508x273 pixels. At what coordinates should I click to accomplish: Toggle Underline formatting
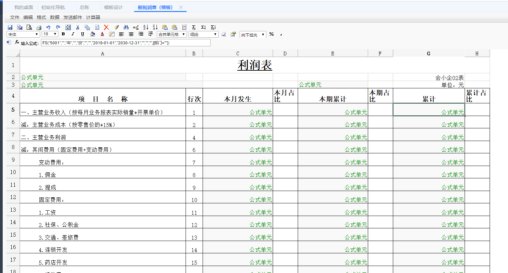tap(82, 34)
